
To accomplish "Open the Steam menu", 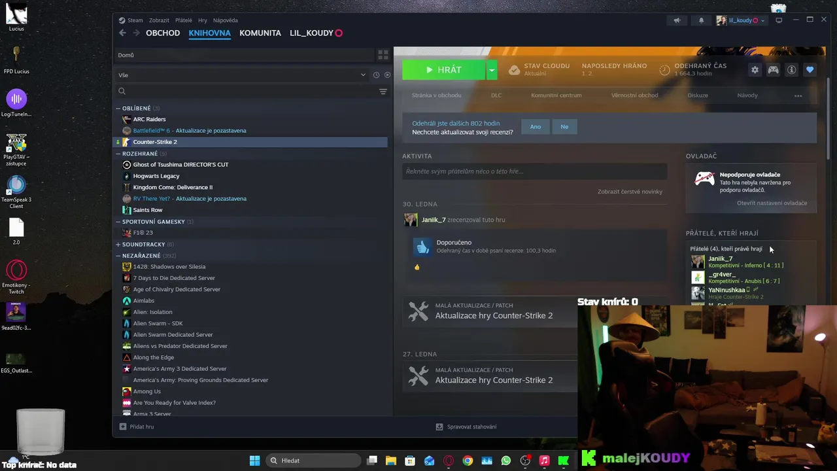I will (131, 20).
